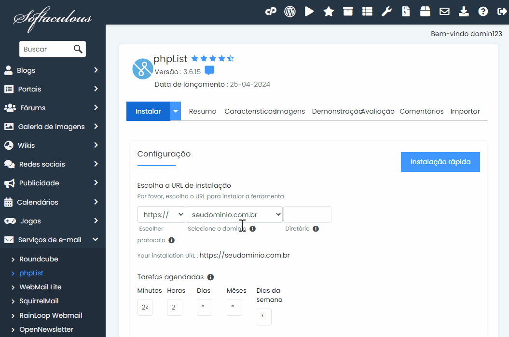
Task: Click the search magnifier icon
Action: pos(78,49)
